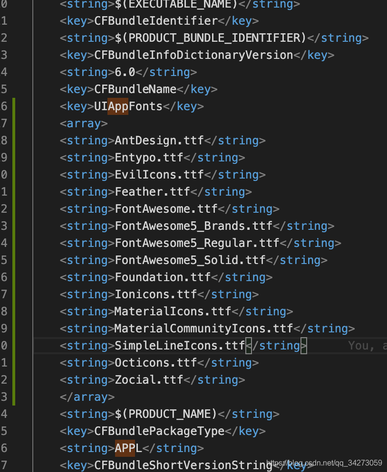This screenshot has width=387, height=472.
Task: Select Ionicons.ttf font entry
Action: coord(156,294)
